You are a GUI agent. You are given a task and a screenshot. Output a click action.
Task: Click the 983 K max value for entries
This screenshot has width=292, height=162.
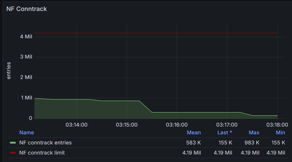(252, 143)
